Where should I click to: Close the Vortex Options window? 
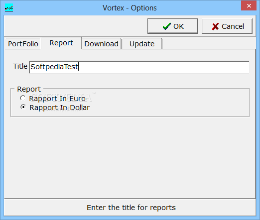pyautogui.click(x=249, y=5)
